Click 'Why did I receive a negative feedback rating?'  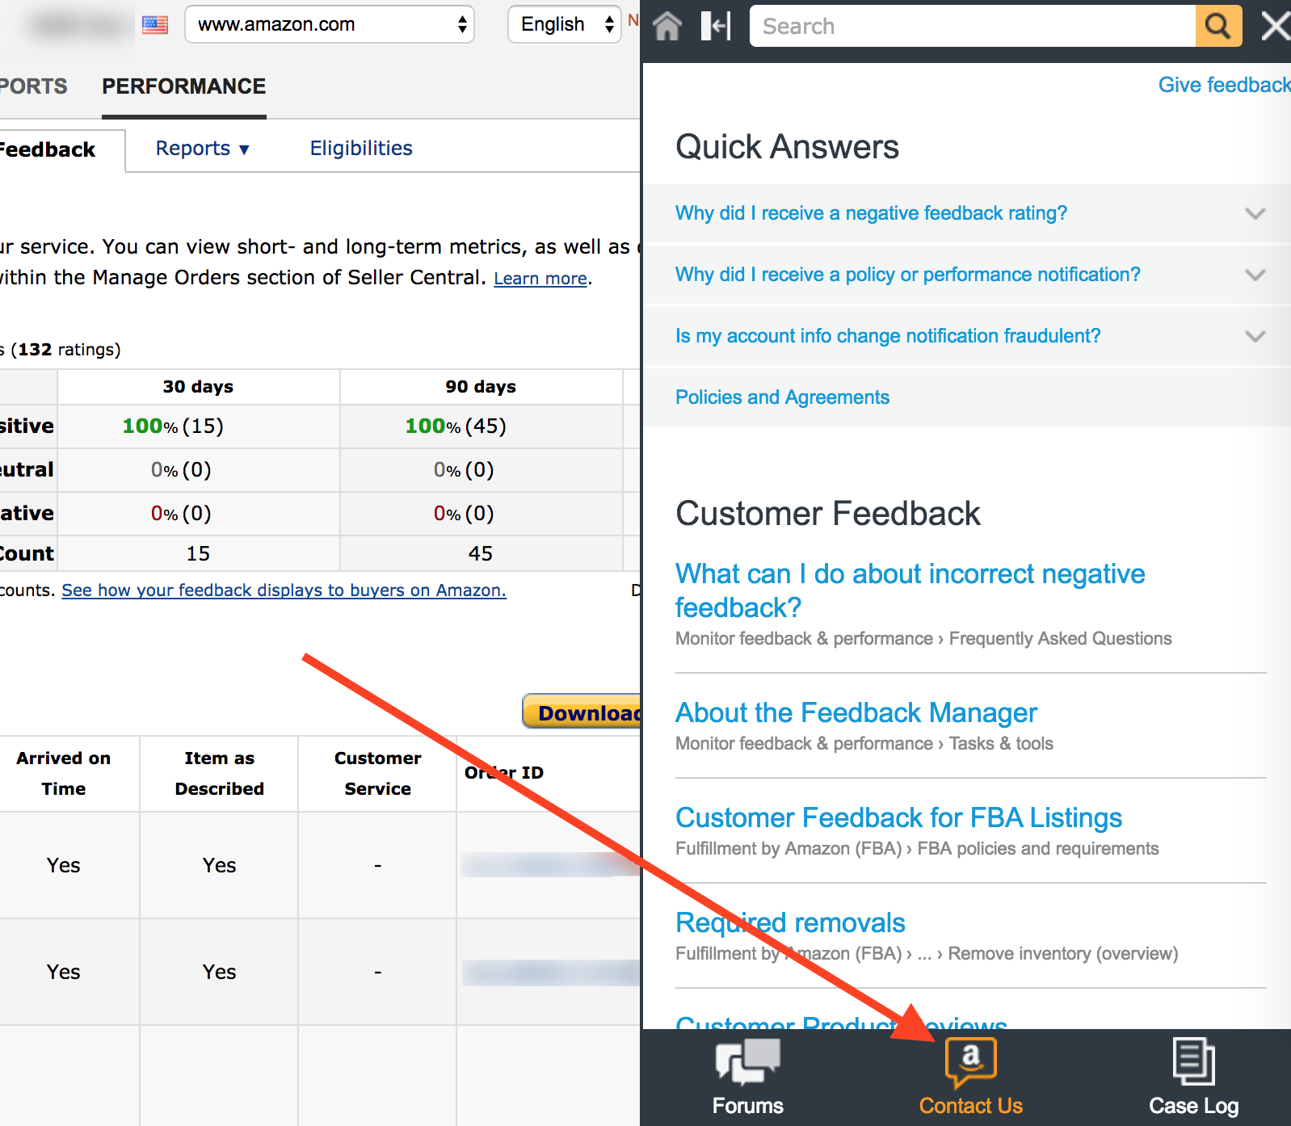click(871, 213)
